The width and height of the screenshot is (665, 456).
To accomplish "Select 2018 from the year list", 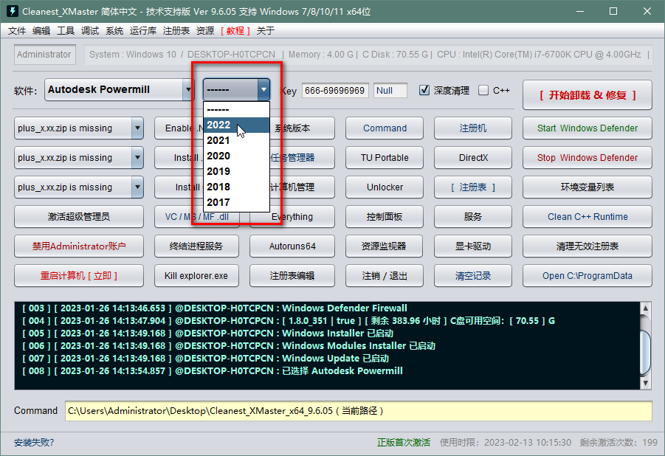I will [x=236, y=187].
